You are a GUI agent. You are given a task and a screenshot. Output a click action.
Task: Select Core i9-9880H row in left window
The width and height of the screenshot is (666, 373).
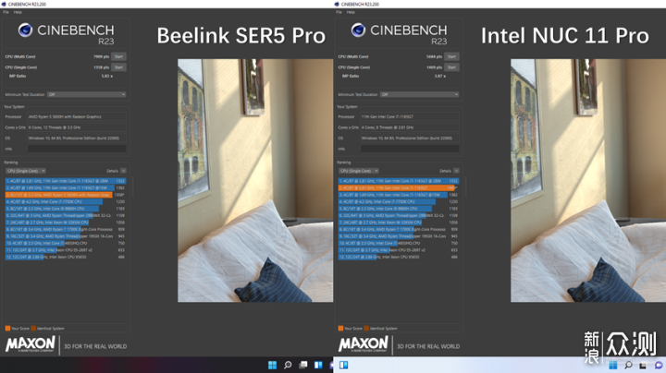pos(66,209)
